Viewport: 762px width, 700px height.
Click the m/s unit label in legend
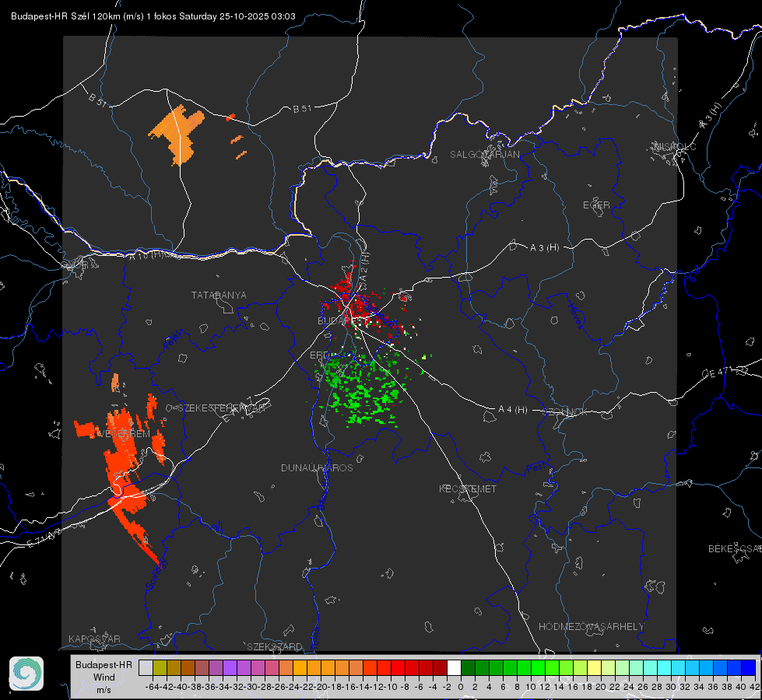(104, 690)
